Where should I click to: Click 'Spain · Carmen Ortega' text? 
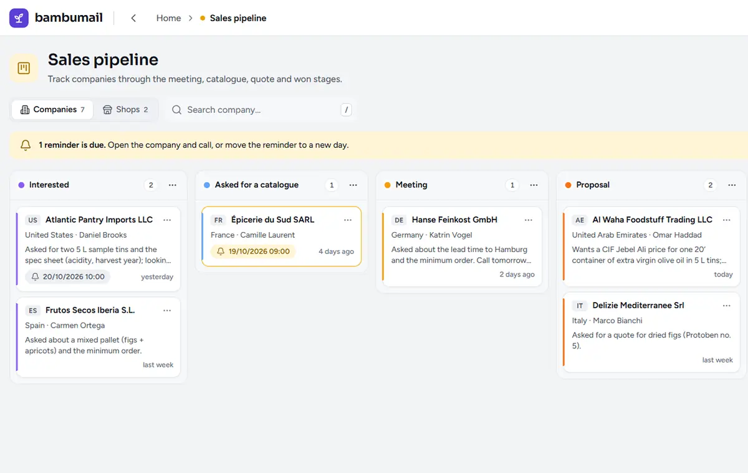point(65,325)
